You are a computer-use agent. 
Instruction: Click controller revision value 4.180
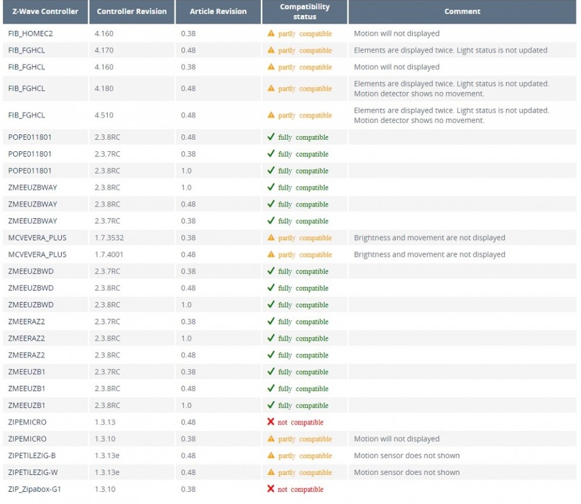(103, 88)
